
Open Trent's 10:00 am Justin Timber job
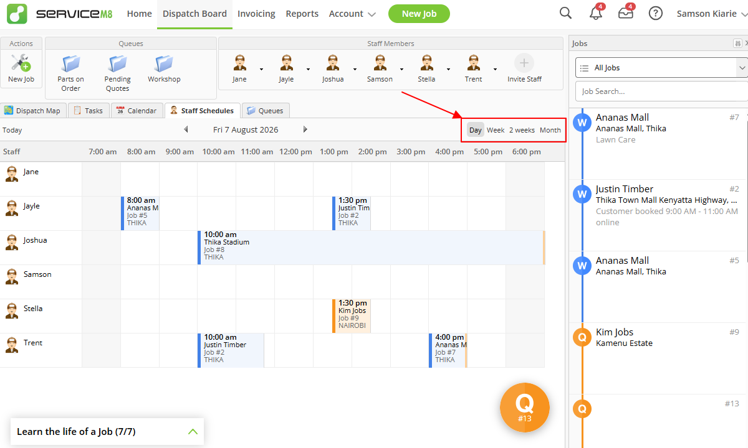point(231,350)
